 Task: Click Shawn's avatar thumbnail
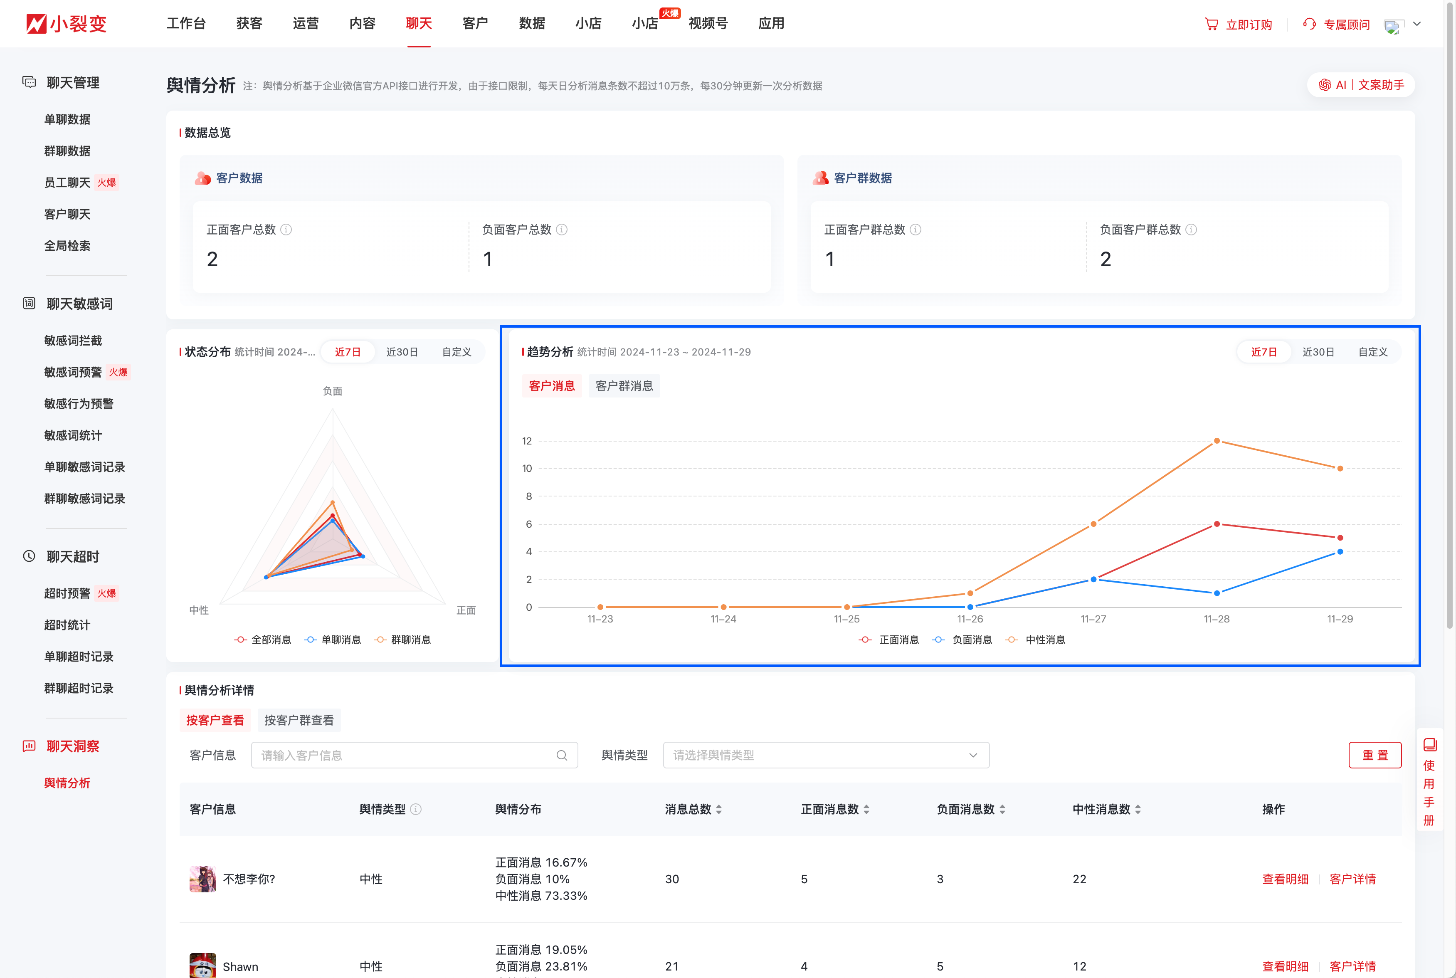[x=202, y=966]
